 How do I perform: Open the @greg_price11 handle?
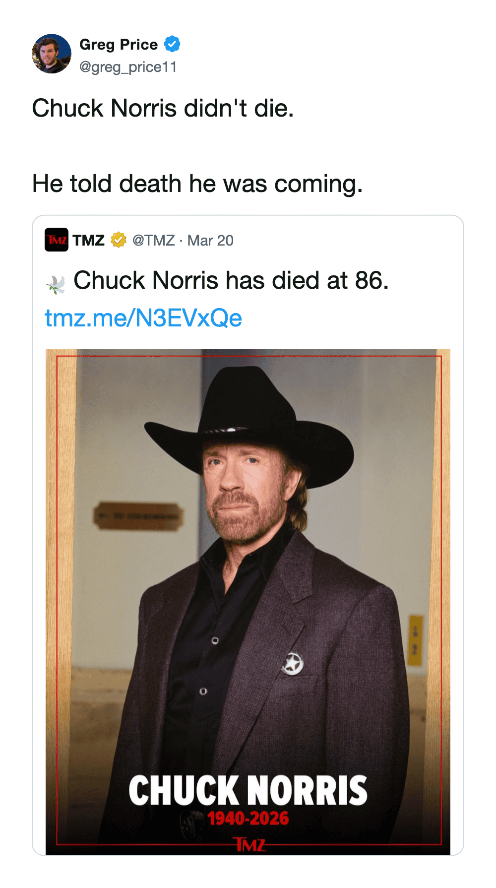pyautogui.click(x=128, y=67)
